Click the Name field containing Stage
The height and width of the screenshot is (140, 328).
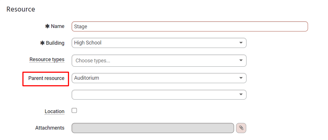189,27
